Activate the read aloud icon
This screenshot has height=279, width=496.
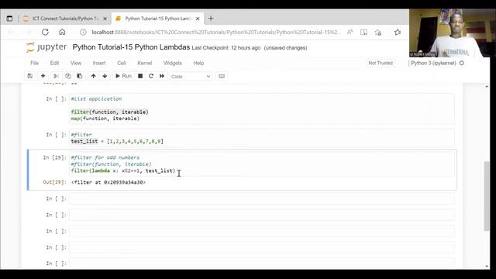(350, 32)
